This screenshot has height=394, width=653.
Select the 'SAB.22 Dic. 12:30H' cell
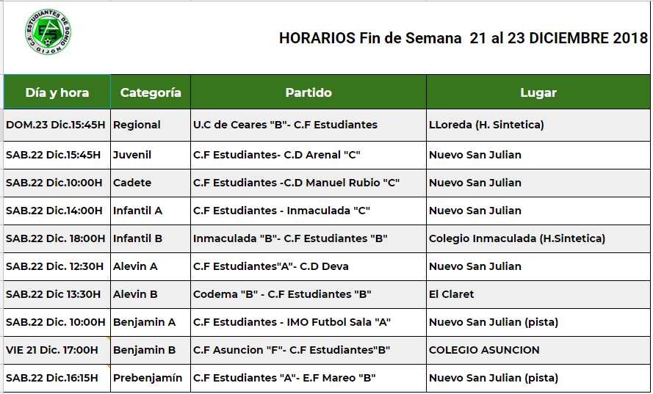(x=55, y=266)
